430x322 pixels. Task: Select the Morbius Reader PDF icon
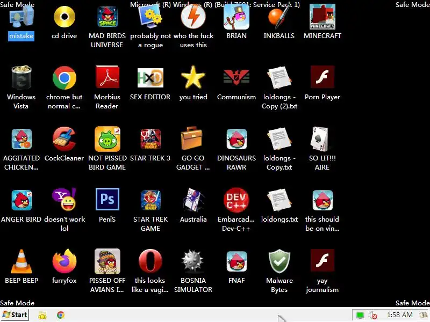click(107, 77)
